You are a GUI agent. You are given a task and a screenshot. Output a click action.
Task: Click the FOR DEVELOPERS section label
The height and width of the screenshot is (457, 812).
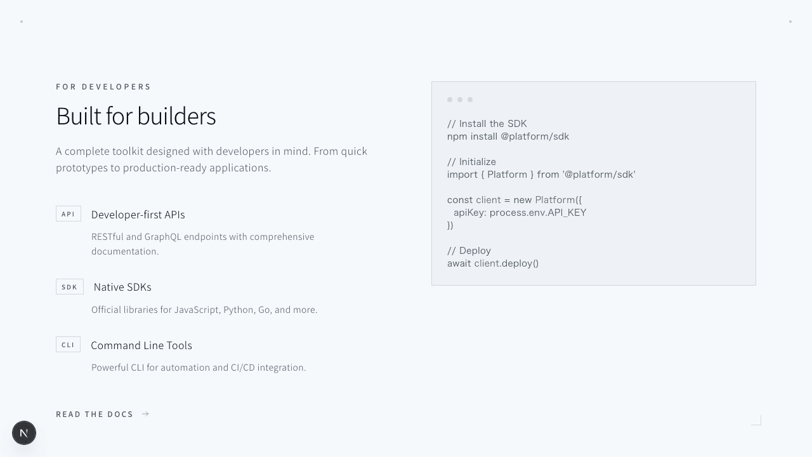click(x=103, y=87)
